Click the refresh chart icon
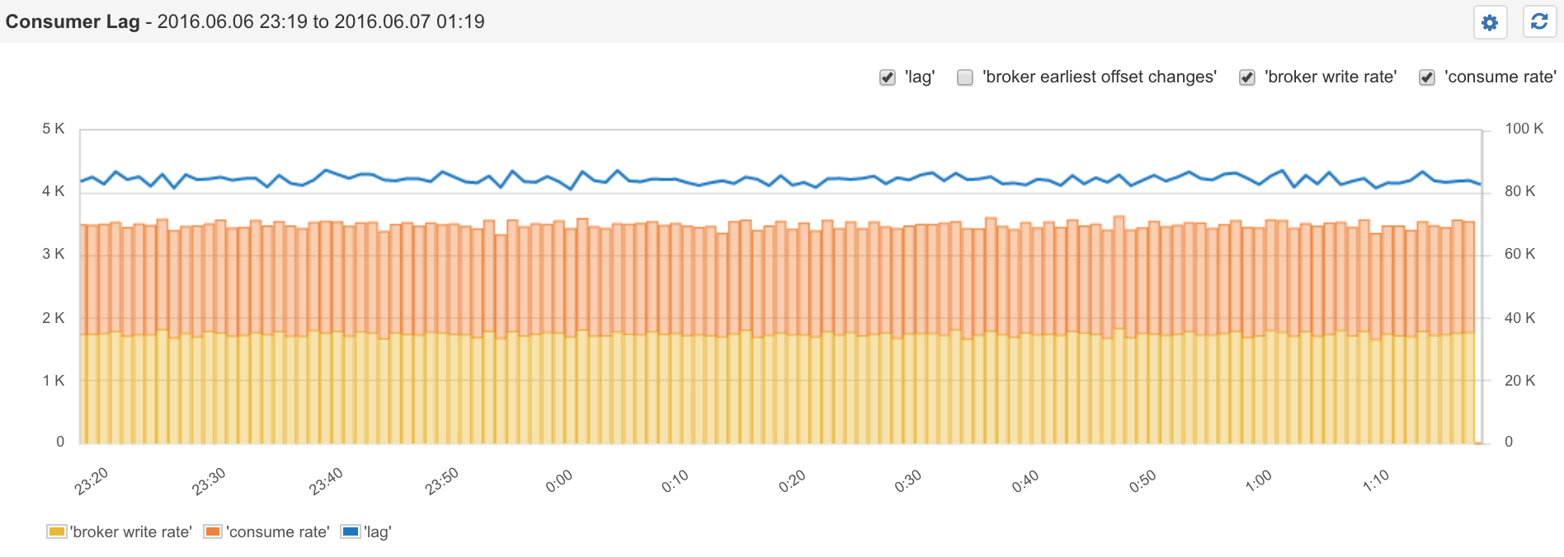 pyautogui.click(x=1539, y=22)
